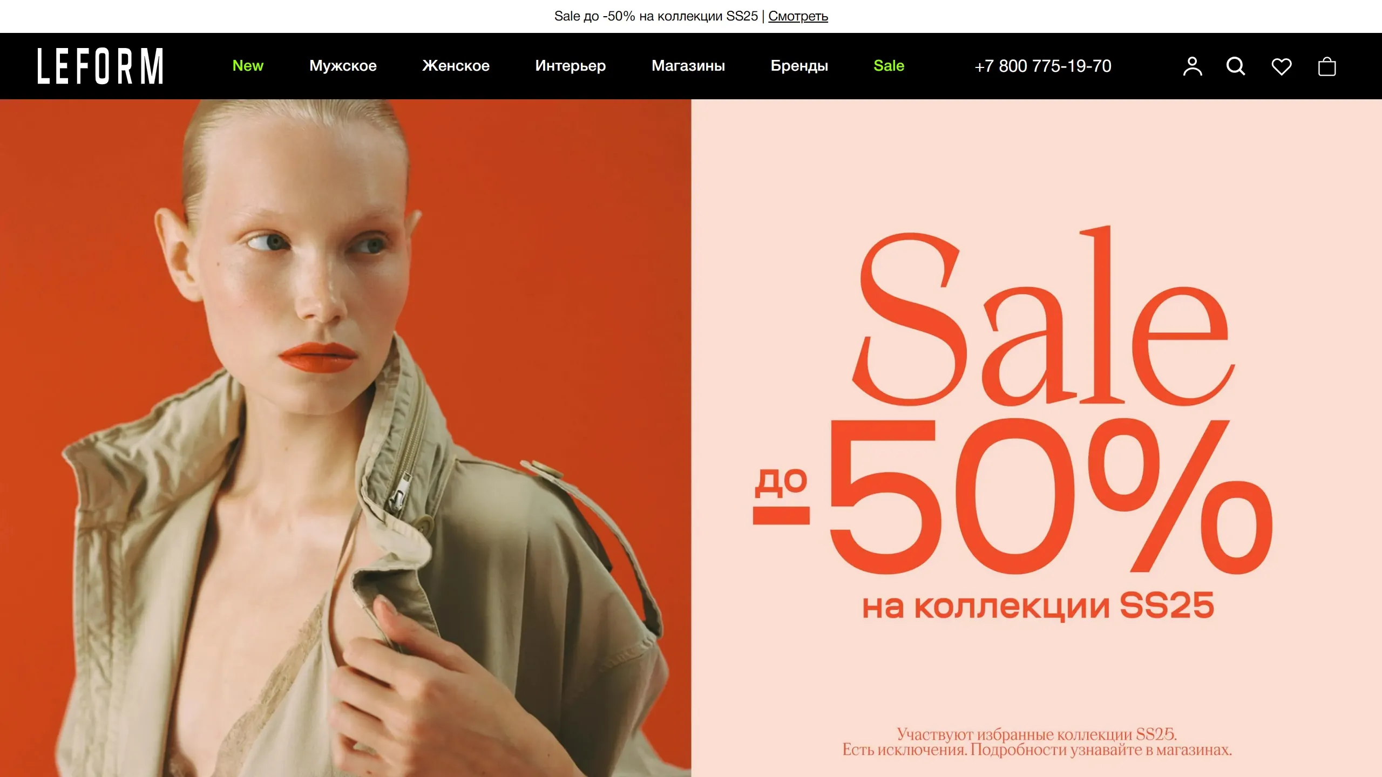The image size is (1382, 777).
Task: Click the -50% promo graphic
Action: [1013, 495]
